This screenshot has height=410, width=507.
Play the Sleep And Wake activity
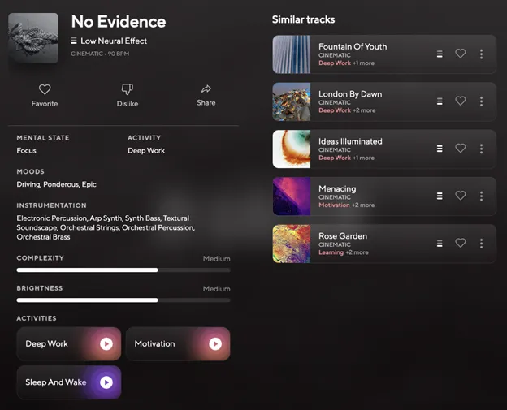pyautogui.click(x=106, y=382)
